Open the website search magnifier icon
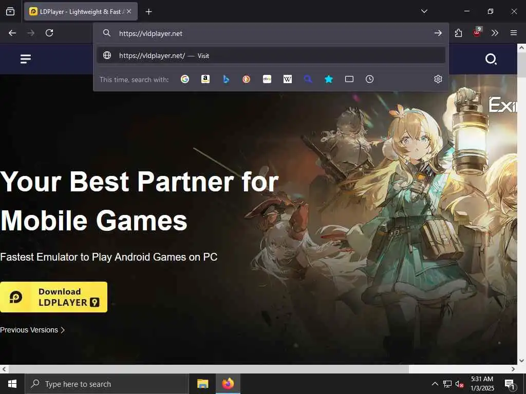526x394 pixels. [491, 59]
